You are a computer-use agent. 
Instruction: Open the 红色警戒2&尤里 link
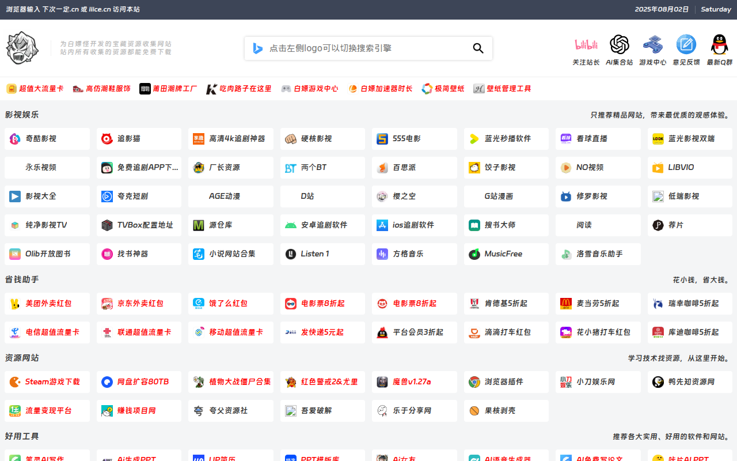click(x=322, y=382)
